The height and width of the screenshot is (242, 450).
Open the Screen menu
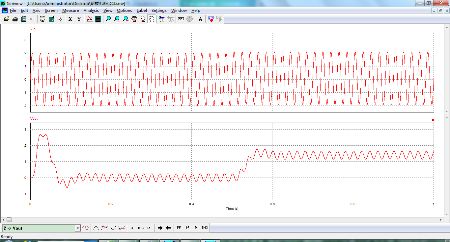click(x=51, y=11)
